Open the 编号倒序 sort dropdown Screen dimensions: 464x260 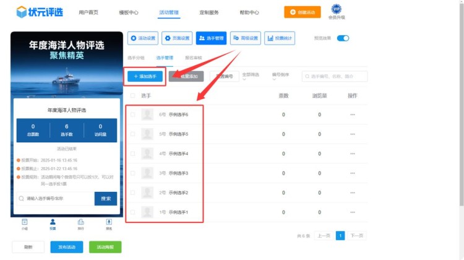coord(281,76)
